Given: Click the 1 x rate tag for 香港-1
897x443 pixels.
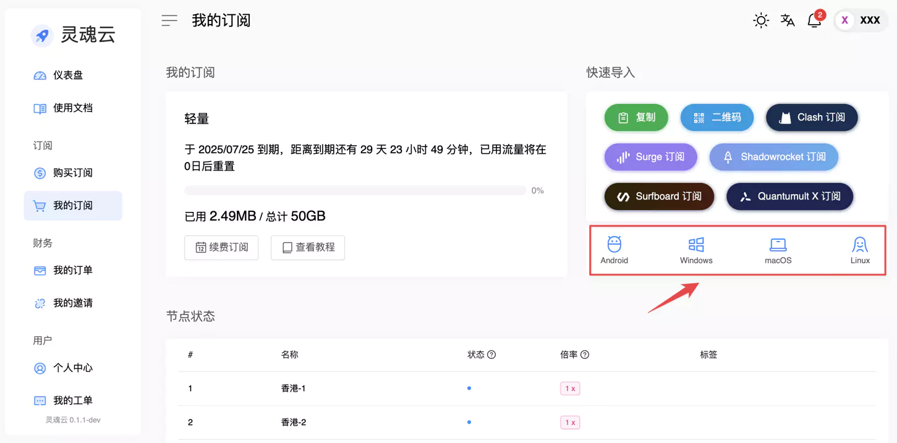Looking at the screenshot, I should pos(570,389).
